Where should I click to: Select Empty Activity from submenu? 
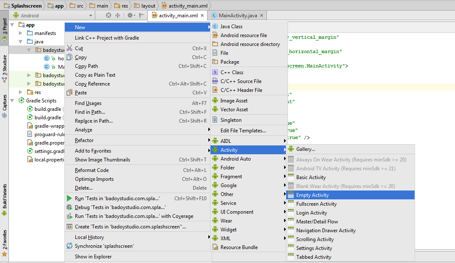point(312,195)
